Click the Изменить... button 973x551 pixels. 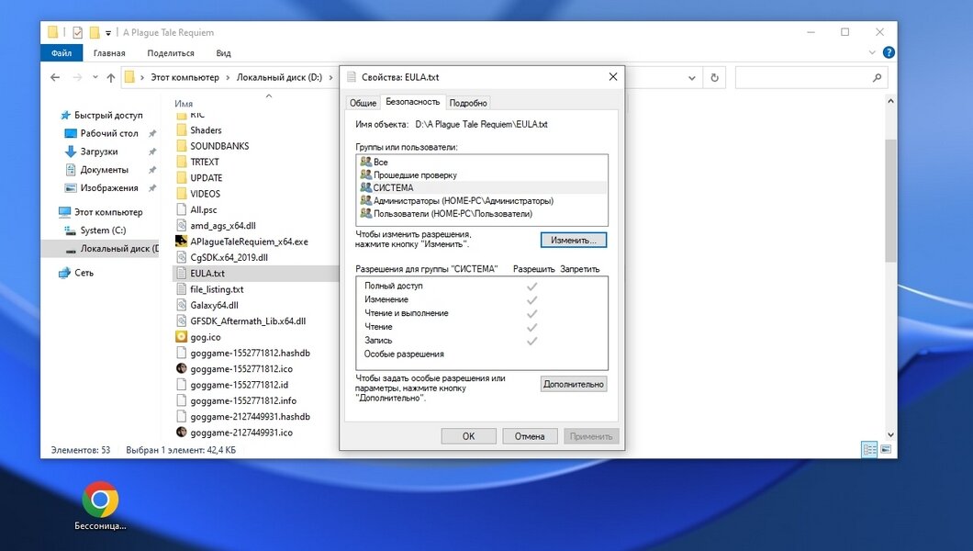point(574,240)
